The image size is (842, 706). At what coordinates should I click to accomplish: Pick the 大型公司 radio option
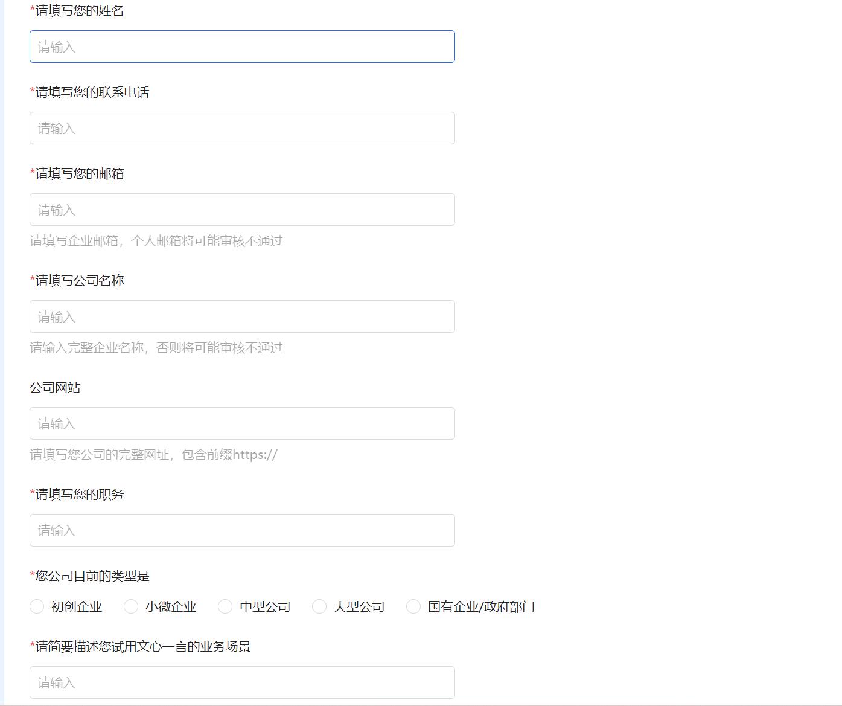click(x=319, y=606)
